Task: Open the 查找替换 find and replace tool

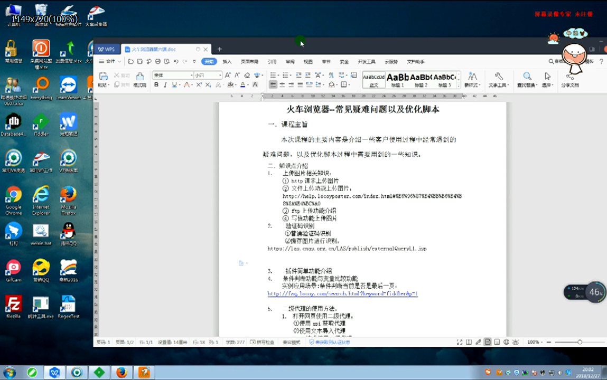Action: [527, 80]
